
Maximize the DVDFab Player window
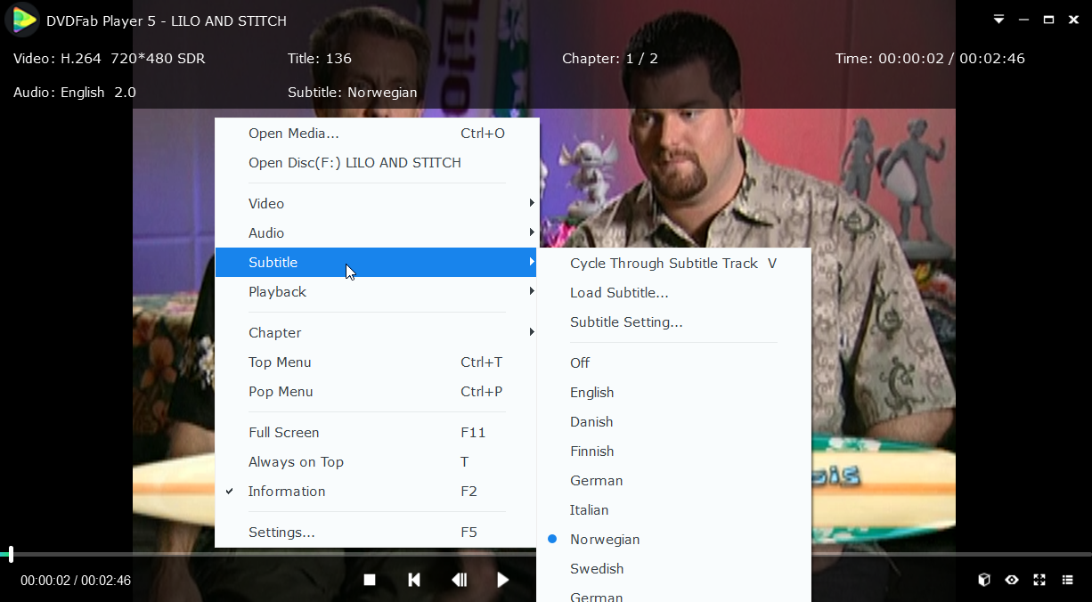tap(1049, 20)
